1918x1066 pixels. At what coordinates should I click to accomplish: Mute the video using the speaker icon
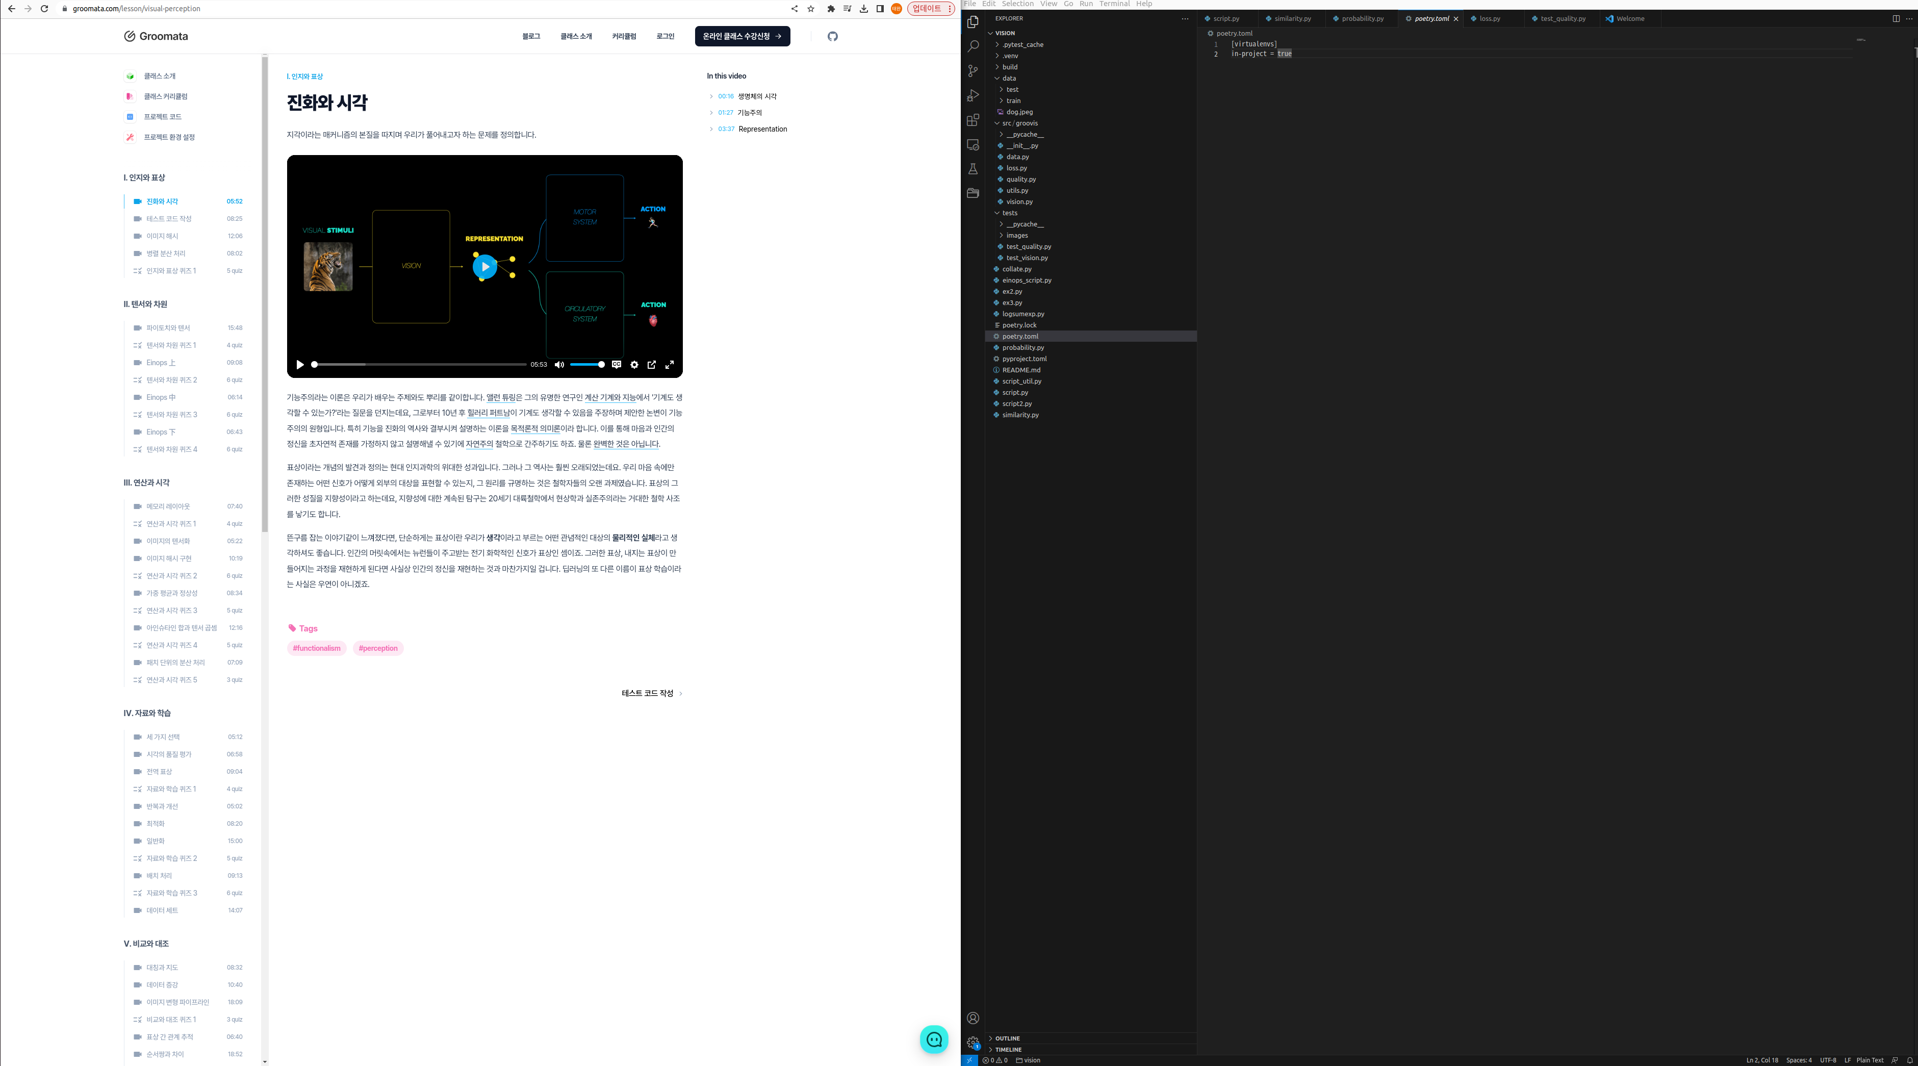[559, 365]
